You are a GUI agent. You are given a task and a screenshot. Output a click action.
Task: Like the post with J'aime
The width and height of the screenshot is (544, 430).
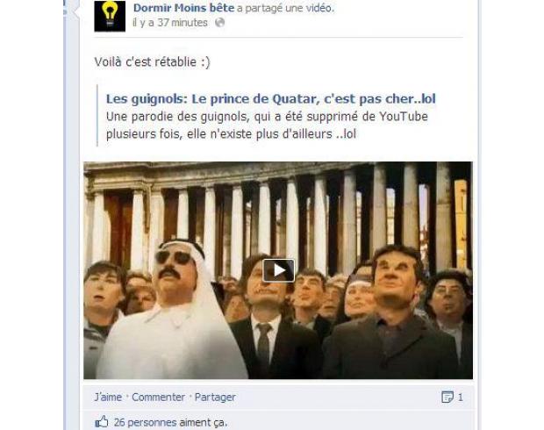click(108, 397)
